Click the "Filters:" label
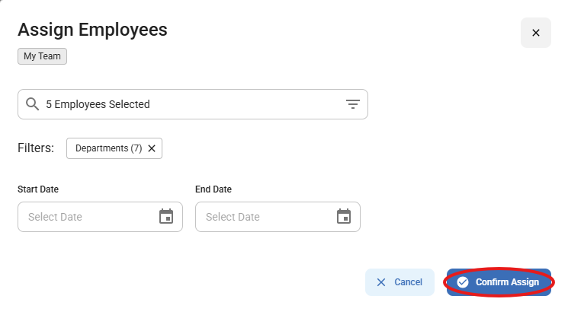568x318 pixels. pyautogui.click(x=36, y=148)
